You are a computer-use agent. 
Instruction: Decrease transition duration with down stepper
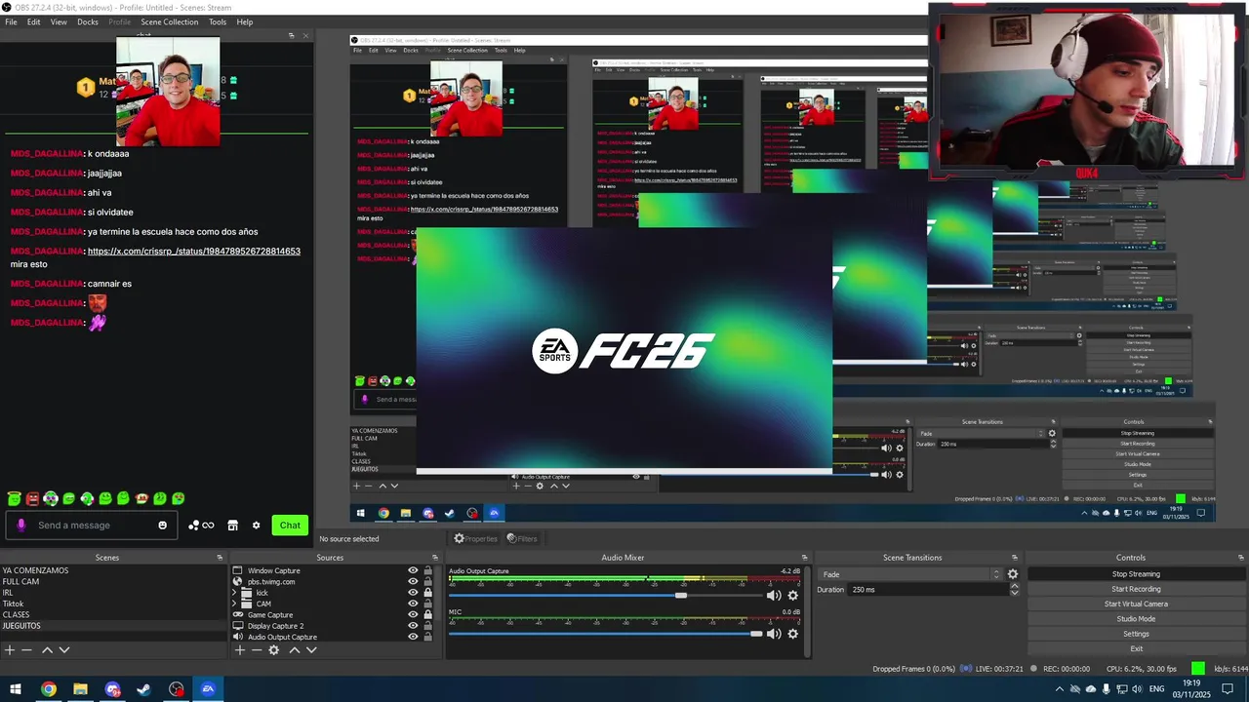[x=1014, y=593]
